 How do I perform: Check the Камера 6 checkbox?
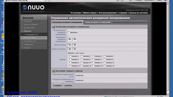(82, 59)
